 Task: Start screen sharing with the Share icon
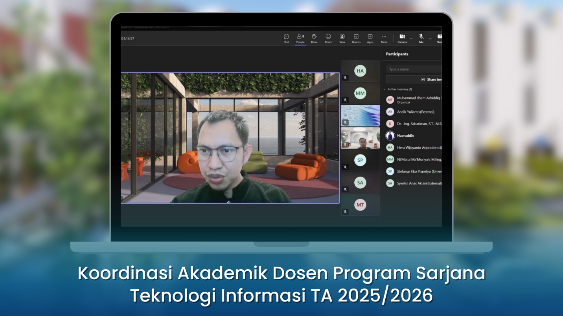(x=440, y=37)
